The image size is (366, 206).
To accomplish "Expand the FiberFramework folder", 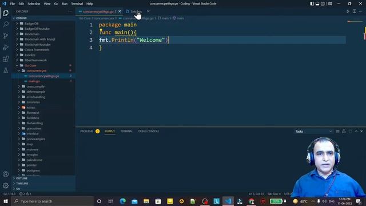I will click(x=35, y=60).
